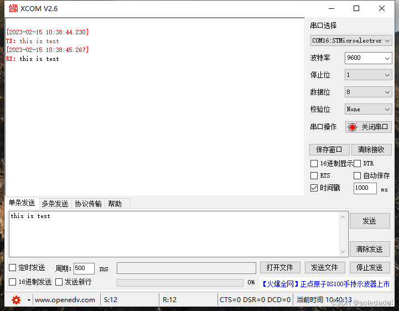This screenshot has width=399, height=311.
Task: Maximize the XCOM V2.6 window
Action: coord(356,8)
